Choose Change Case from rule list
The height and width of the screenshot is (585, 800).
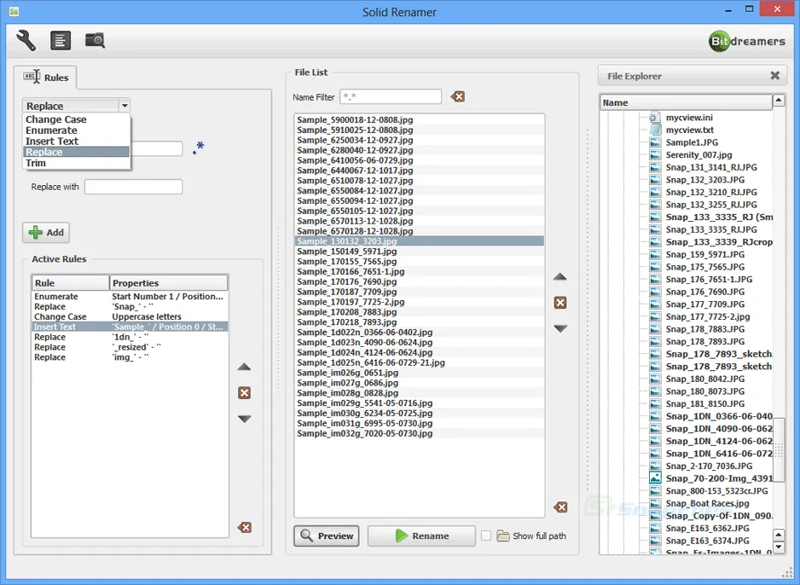[77, 119]
